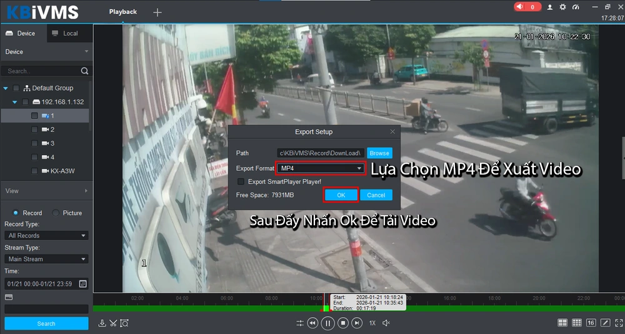Click the rewind playback button

[313, 323]
